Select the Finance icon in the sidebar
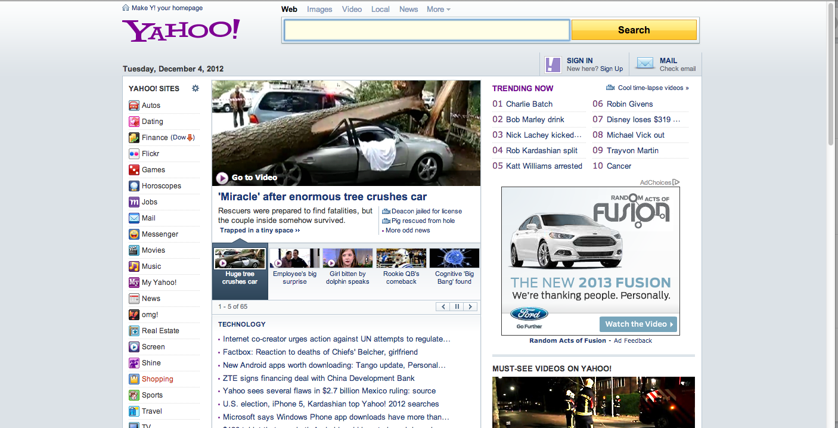This screenshot has width=838, height=428. (x=135, y=137)
